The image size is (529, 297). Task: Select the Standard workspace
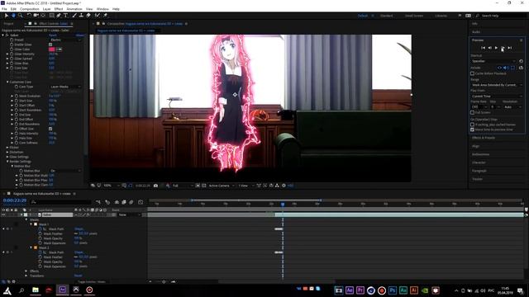(x=386, y=16)
